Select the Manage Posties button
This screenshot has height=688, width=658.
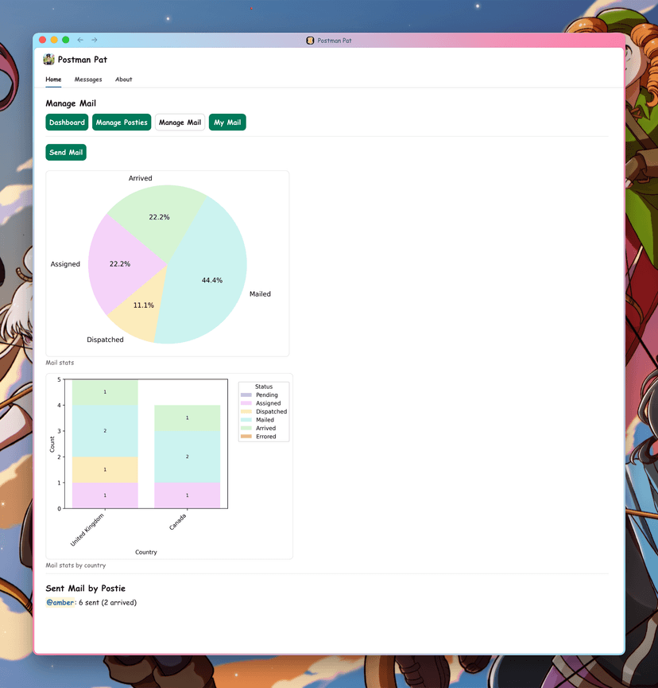pos(122,122)
